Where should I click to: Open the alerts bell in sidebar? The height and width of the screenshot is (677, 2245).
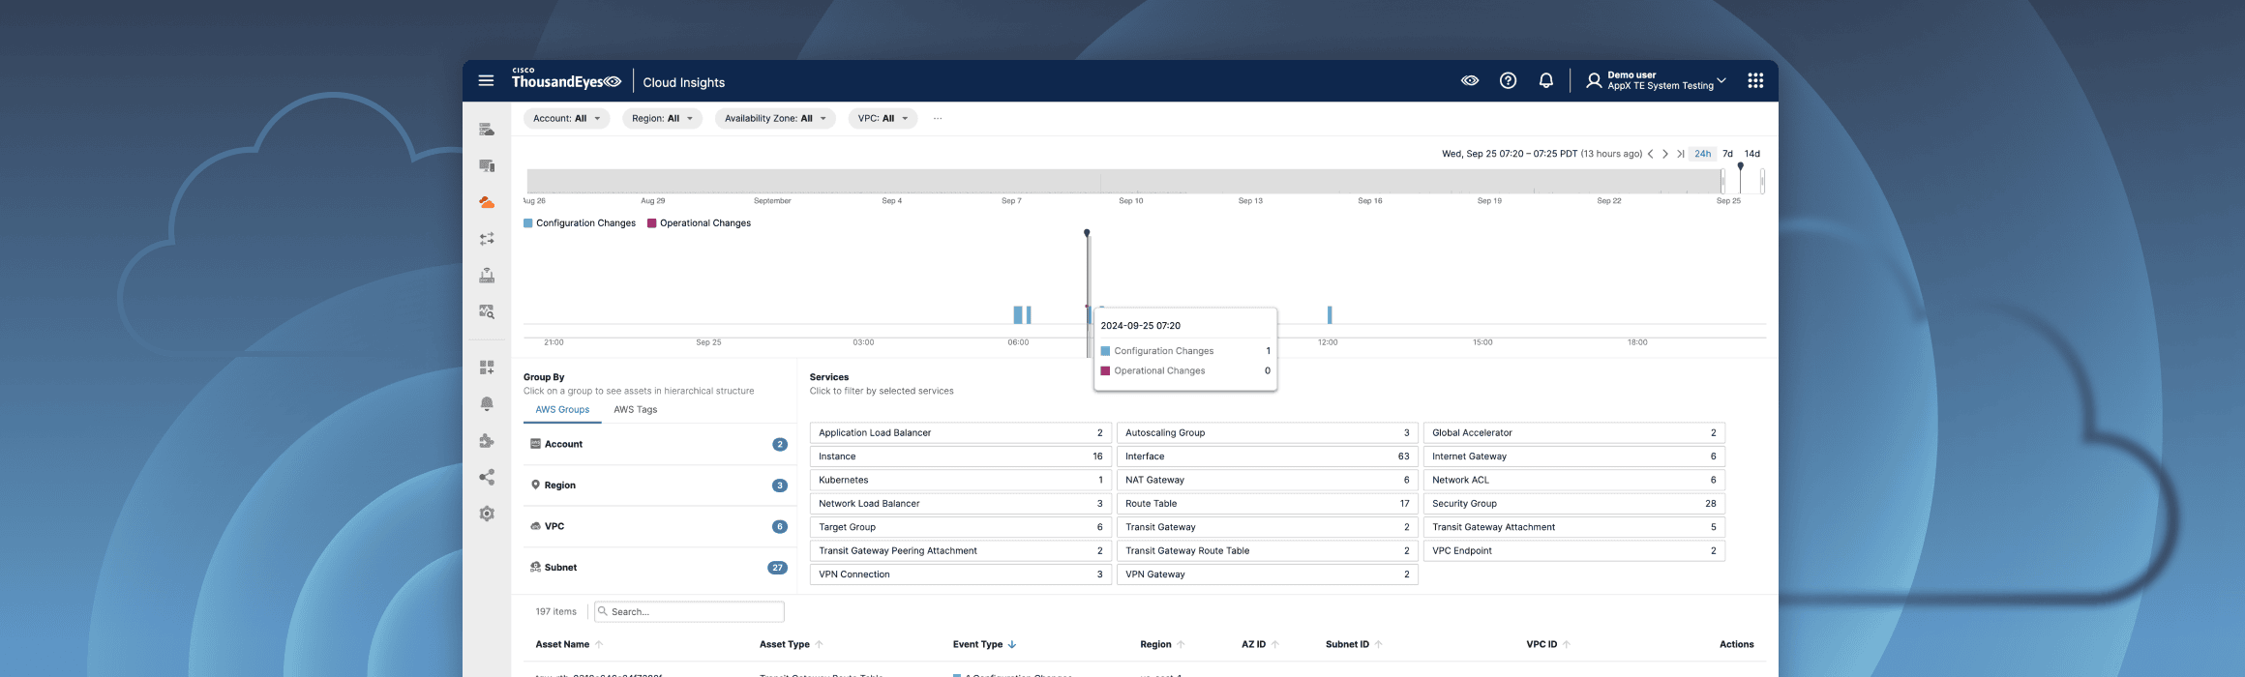pyautogui.click(x=487, y=404)
